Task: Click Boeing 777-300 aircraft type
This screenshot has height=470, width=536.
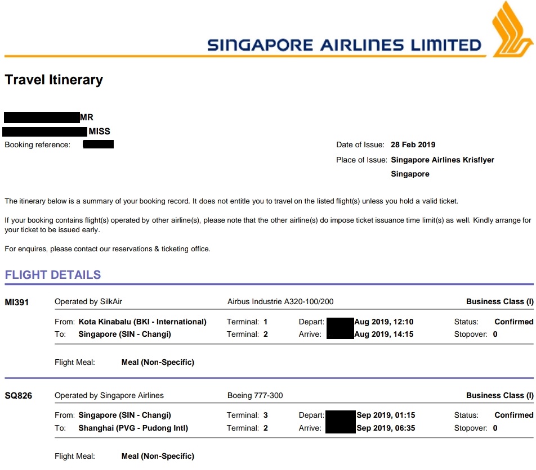Action: (x=255, y=396)
